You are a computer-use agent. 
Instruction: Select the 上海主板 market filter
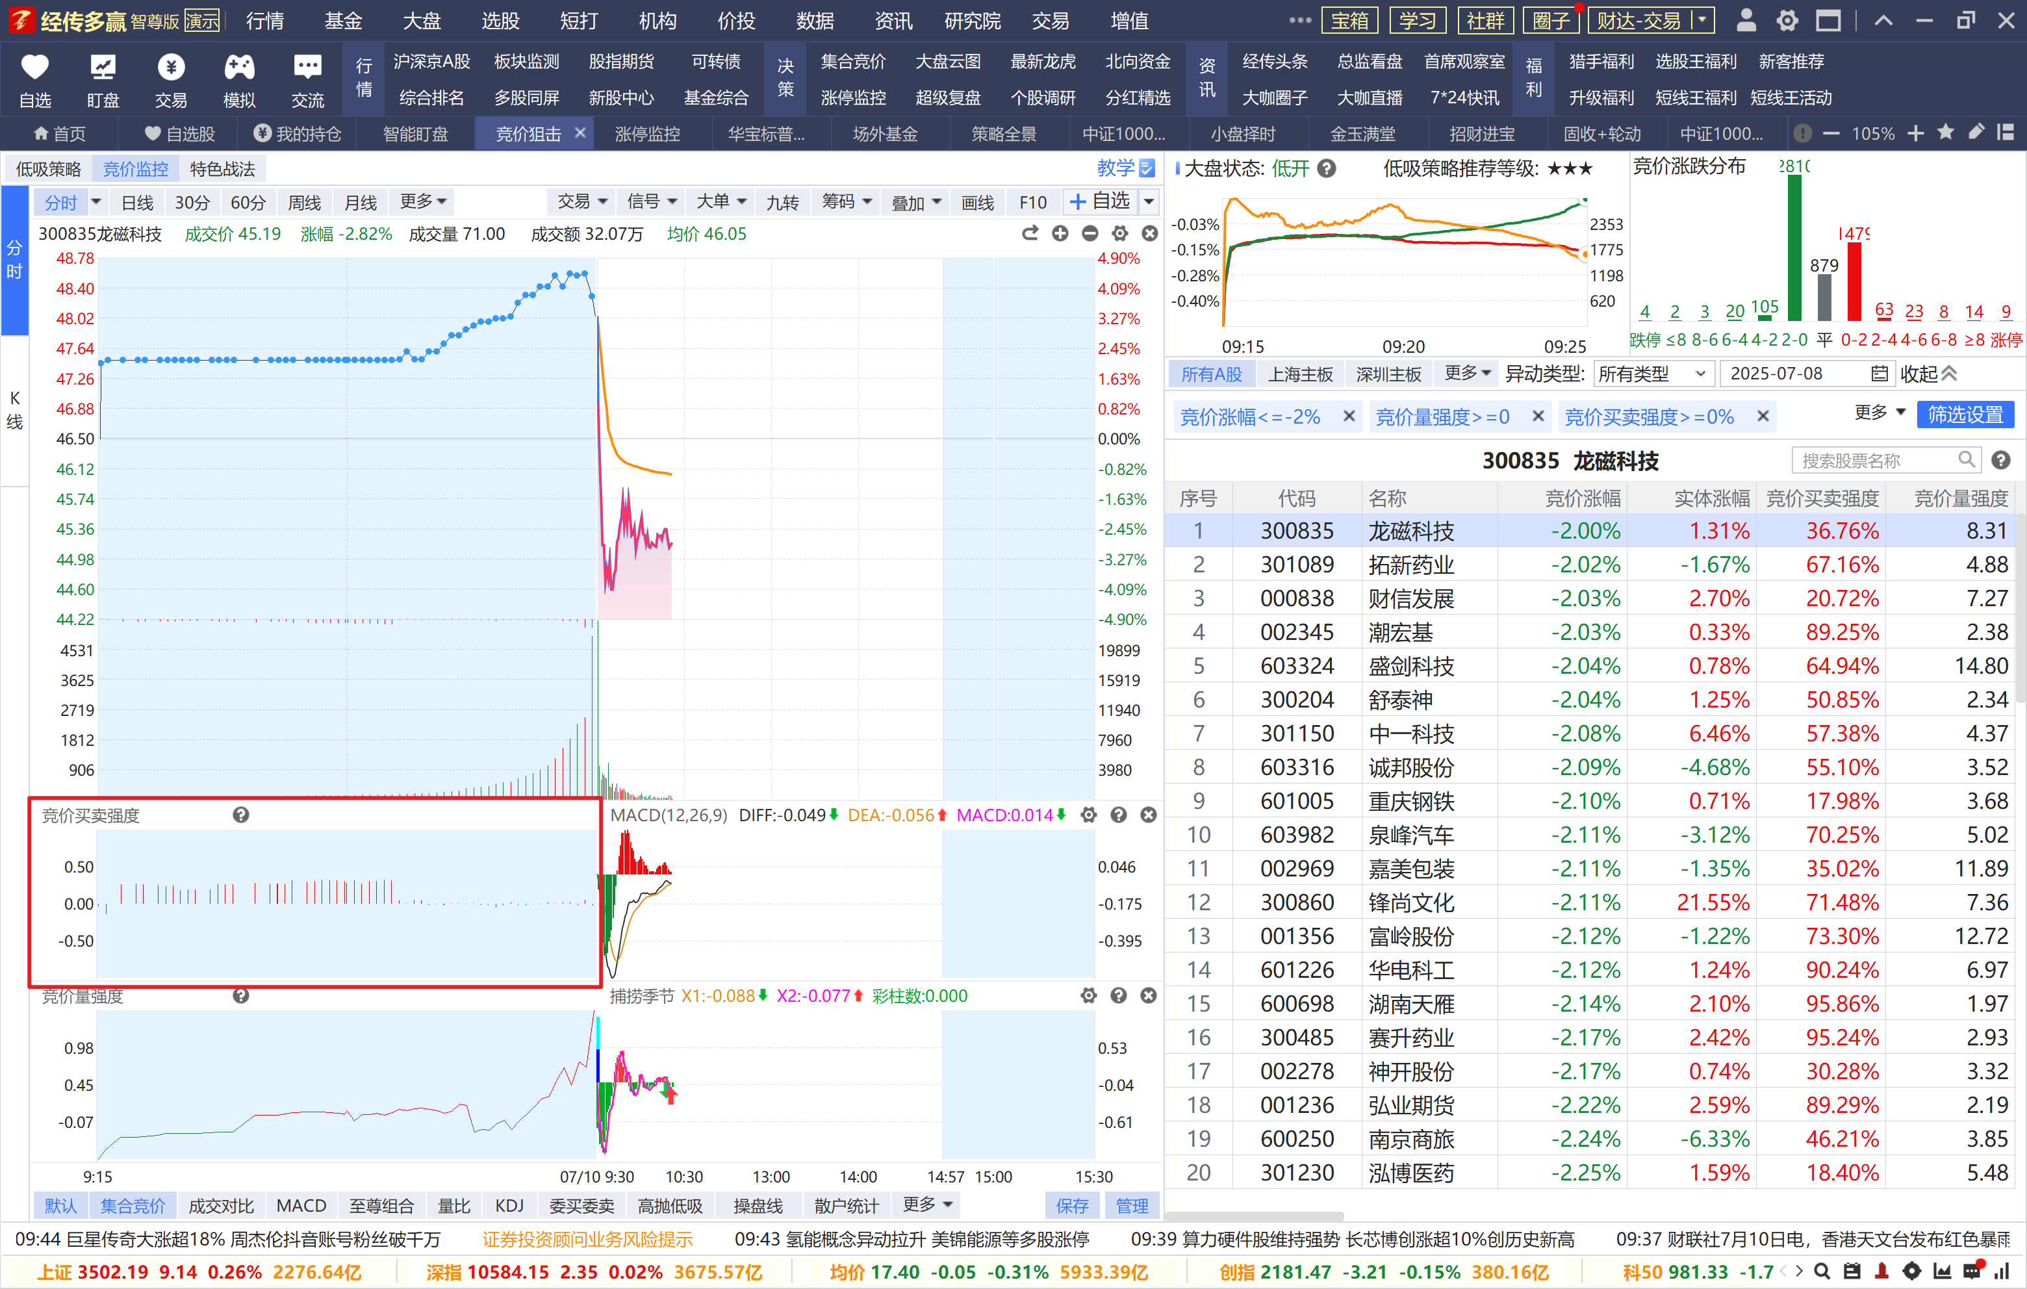(1301, 374)
